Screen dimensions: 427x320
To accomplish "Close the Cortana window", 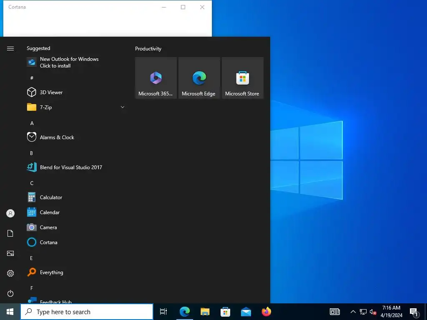I will click(x=202, y=7).
